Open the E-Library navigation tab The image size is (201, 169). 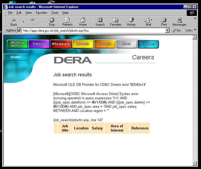pos(148,44)
